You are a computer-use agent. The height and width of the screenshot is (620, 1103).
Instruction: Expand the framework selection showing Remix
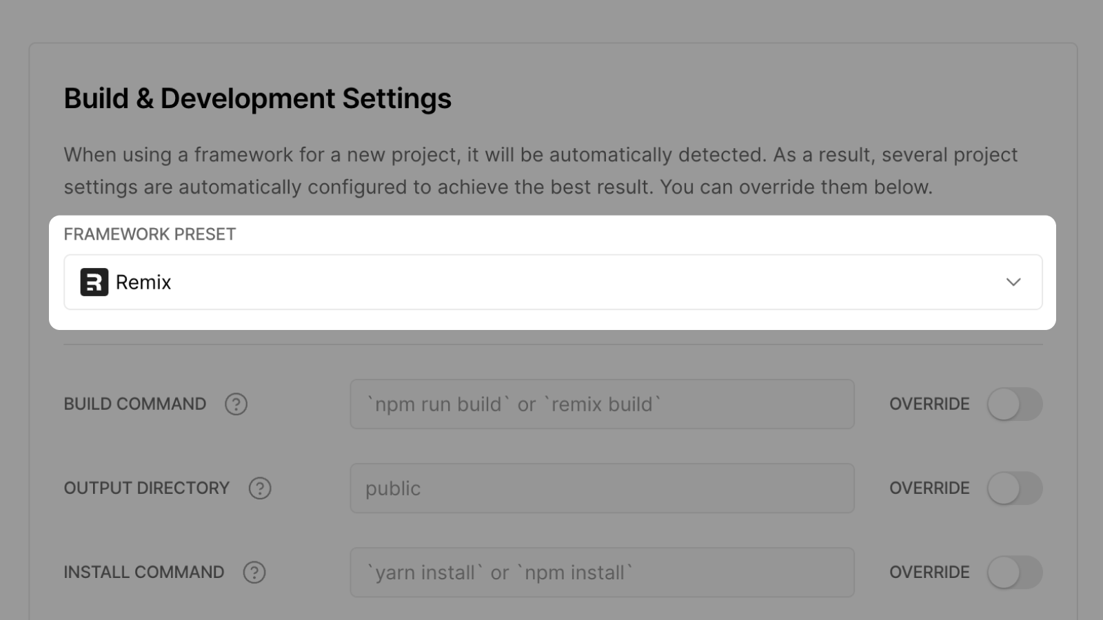(551, 282)
